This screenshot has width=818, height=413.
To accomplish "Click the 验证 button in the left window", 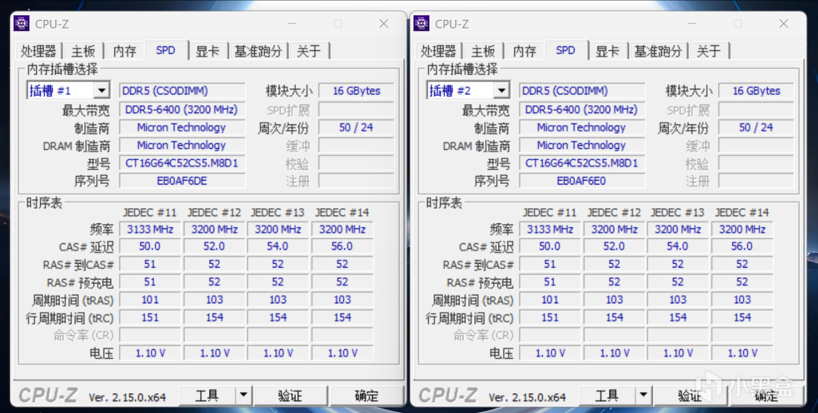I will [290, 396].
